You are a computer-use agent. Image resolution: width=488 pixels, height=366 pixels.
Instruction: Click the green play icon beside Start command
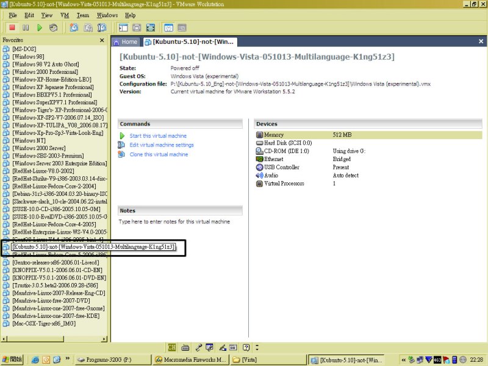pyautogui.click(x=122, y=135)
